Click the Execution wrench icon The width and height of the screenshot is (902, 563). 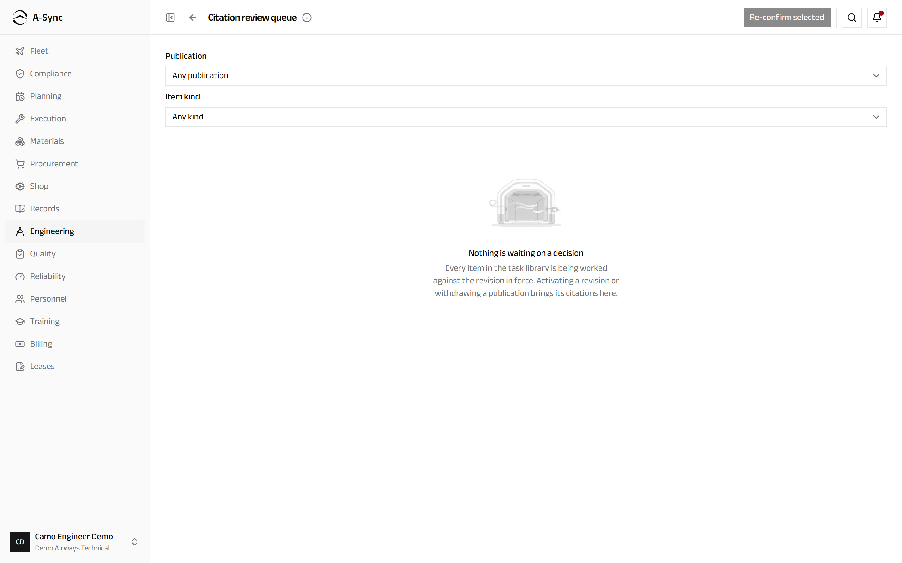pos(20,119)
